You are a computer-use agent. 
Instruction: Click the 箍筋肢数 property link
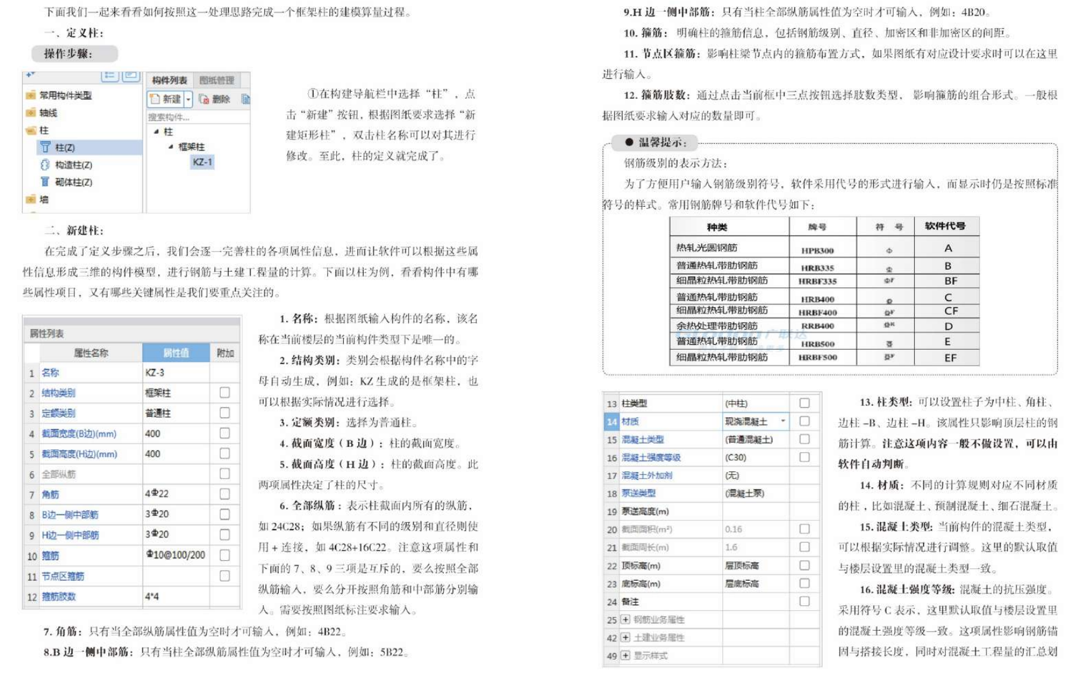coord(59,596)
